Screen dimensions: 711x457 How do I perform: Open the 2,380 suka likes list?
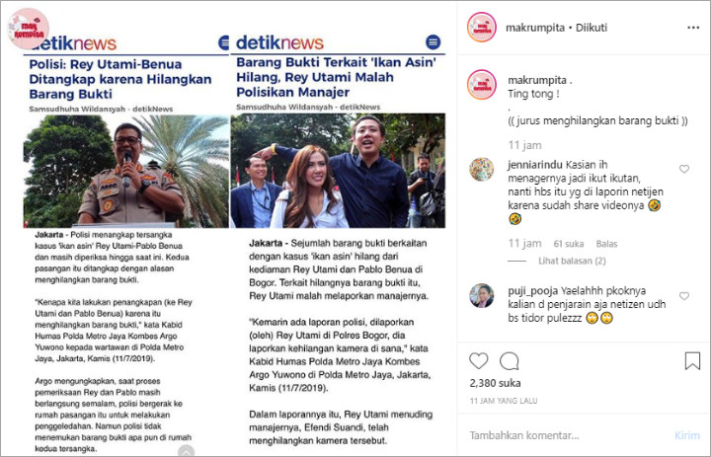(495, 383)
